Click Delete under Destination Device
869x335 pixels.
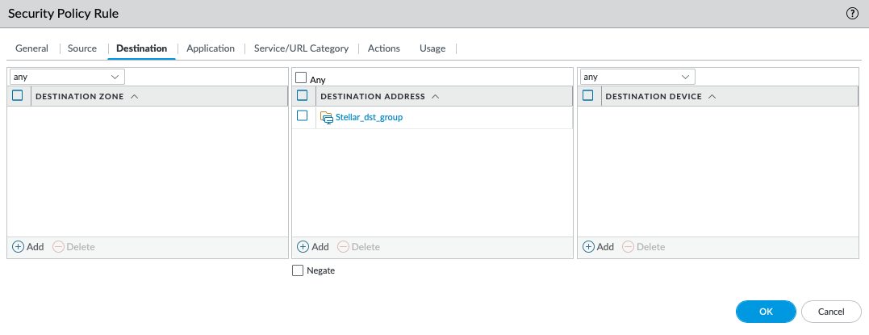click(643, 246)
